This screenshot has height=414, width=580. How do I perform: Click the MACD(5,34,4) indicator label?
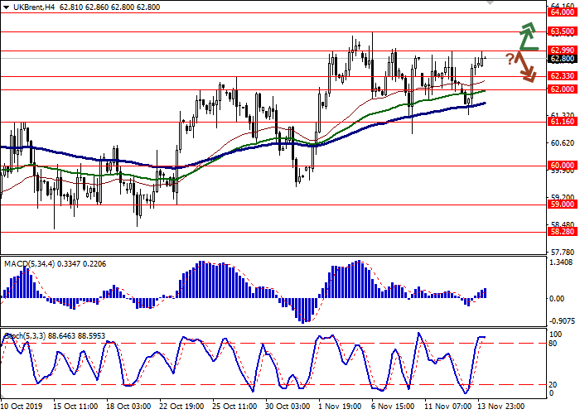30,241
